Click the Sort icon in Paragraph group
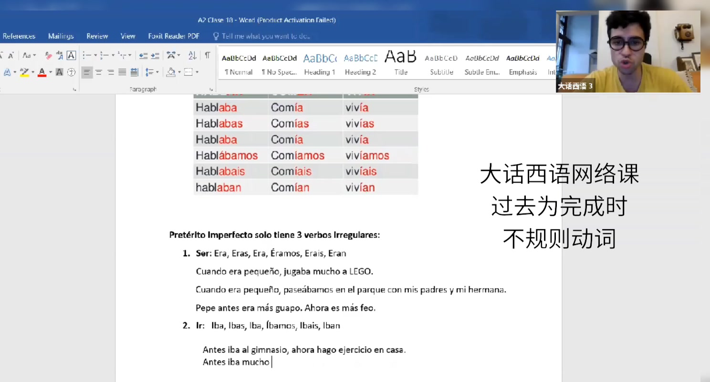The image size is (710, 382). (x=192, y=55)
